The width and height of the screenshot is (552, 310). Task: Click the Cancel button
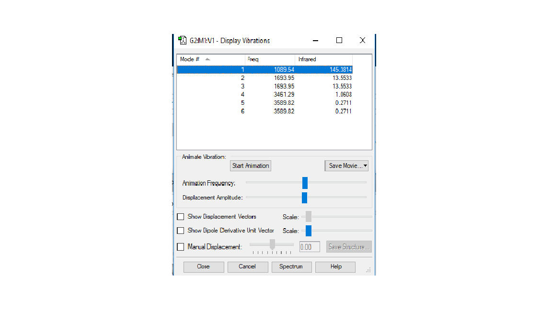[247, 267]
